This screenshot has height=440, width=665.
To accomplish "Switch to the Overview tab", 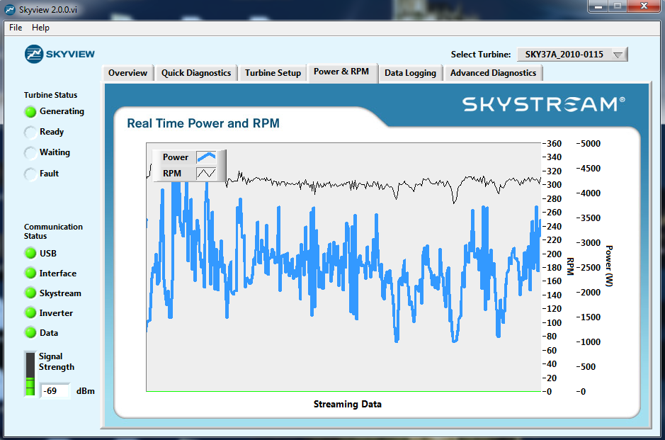I will pyautogui.click(x=127, y=73).
